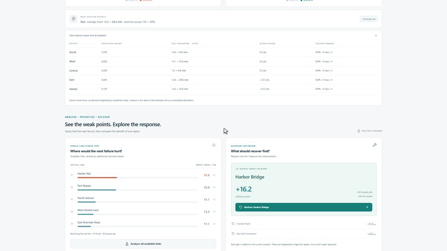The image size is (447, 251).
Task: Click Harbor travel time 14.5 → 21.6 min cell
Action: [180, 89]
